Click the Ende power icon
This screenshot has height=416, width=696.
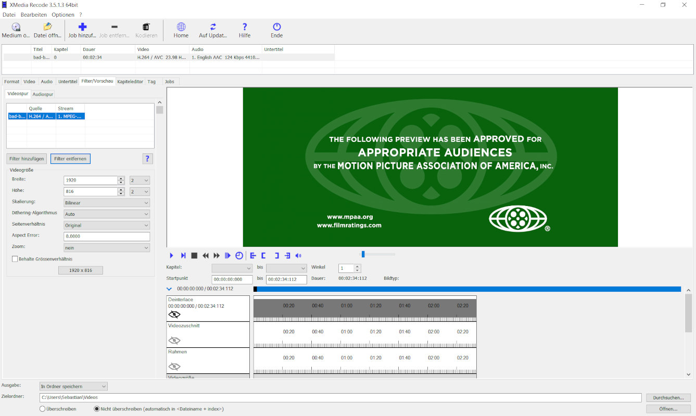tap(277, 27)
